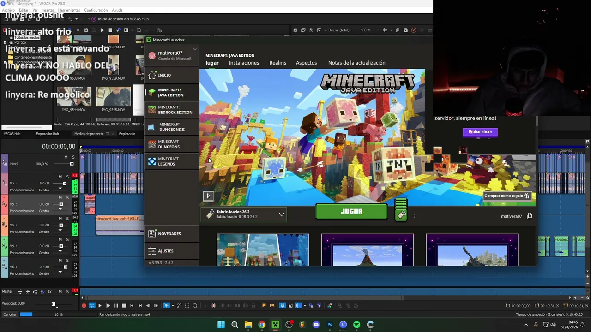The width and height of the screenshot is (591, 332).
Task: Open Discord from the taskbar
Action: click(316, 325)
